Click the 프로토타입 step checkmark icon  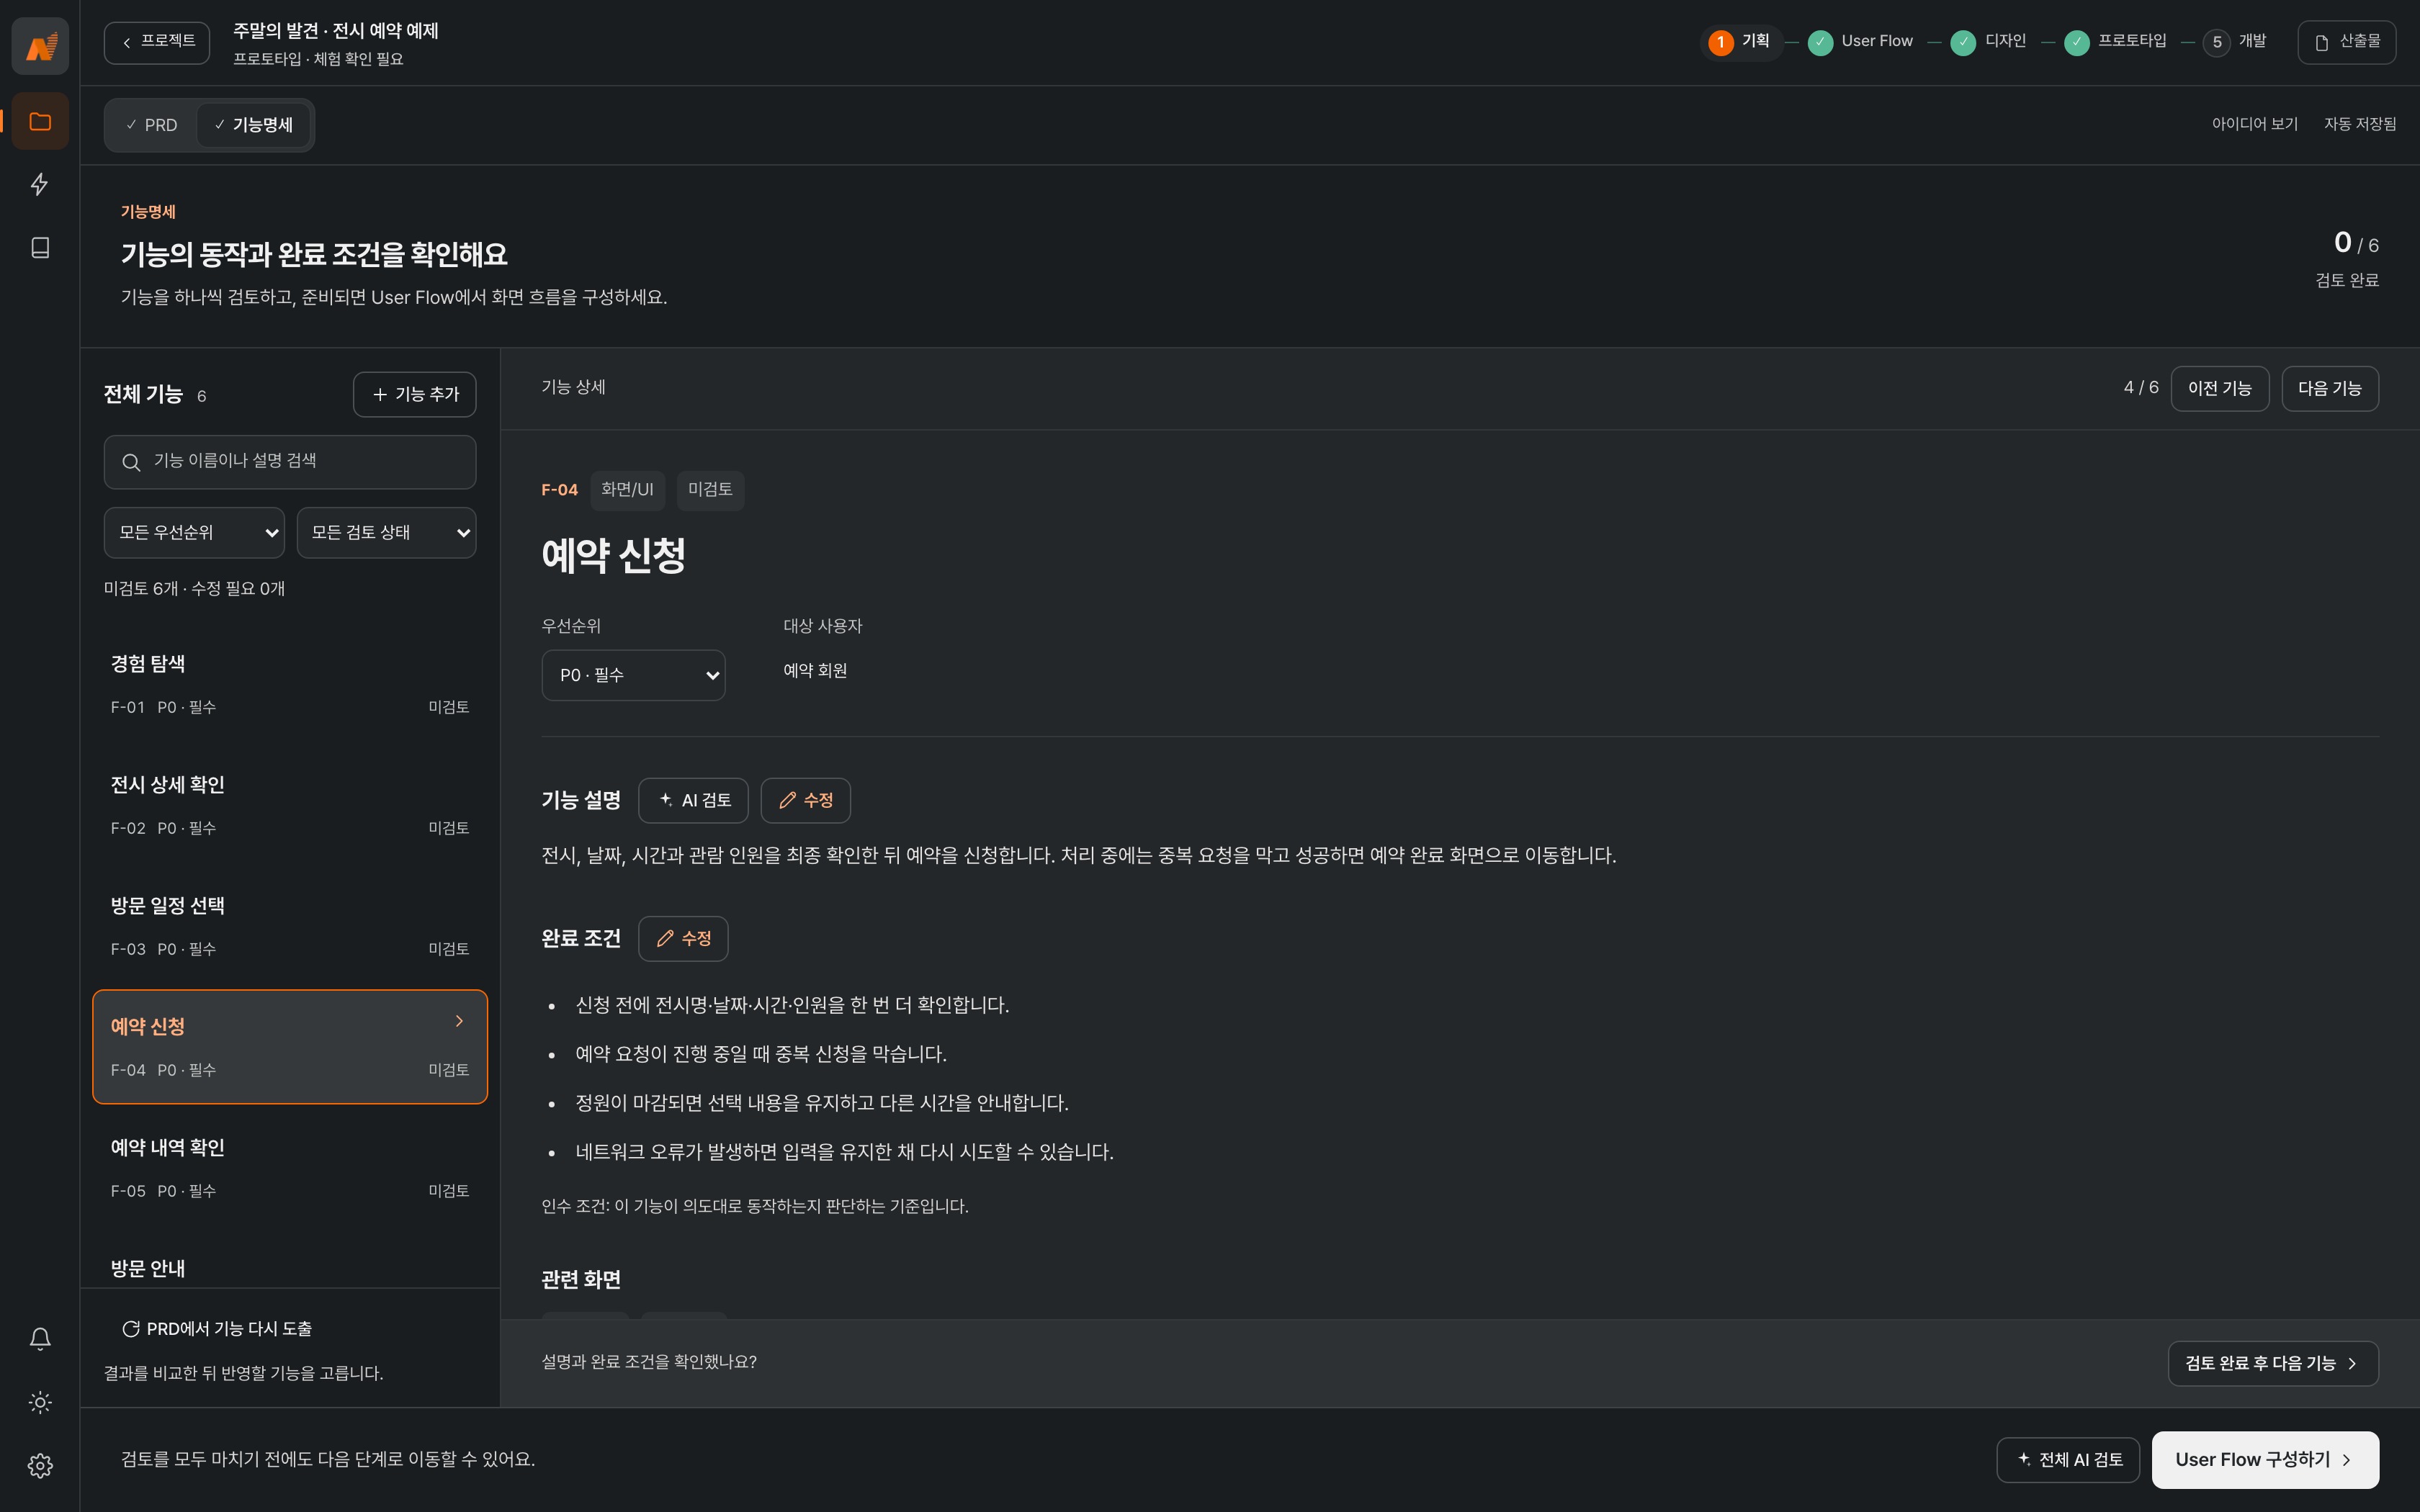[x=2077, y=42]
